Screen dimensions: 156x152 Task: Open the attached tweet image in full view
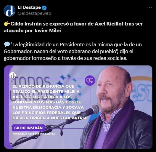(78, 107)
